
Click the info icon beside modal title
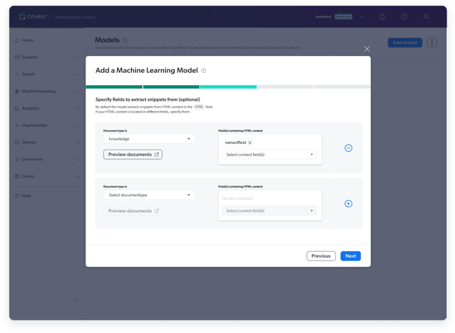(204, 70)
